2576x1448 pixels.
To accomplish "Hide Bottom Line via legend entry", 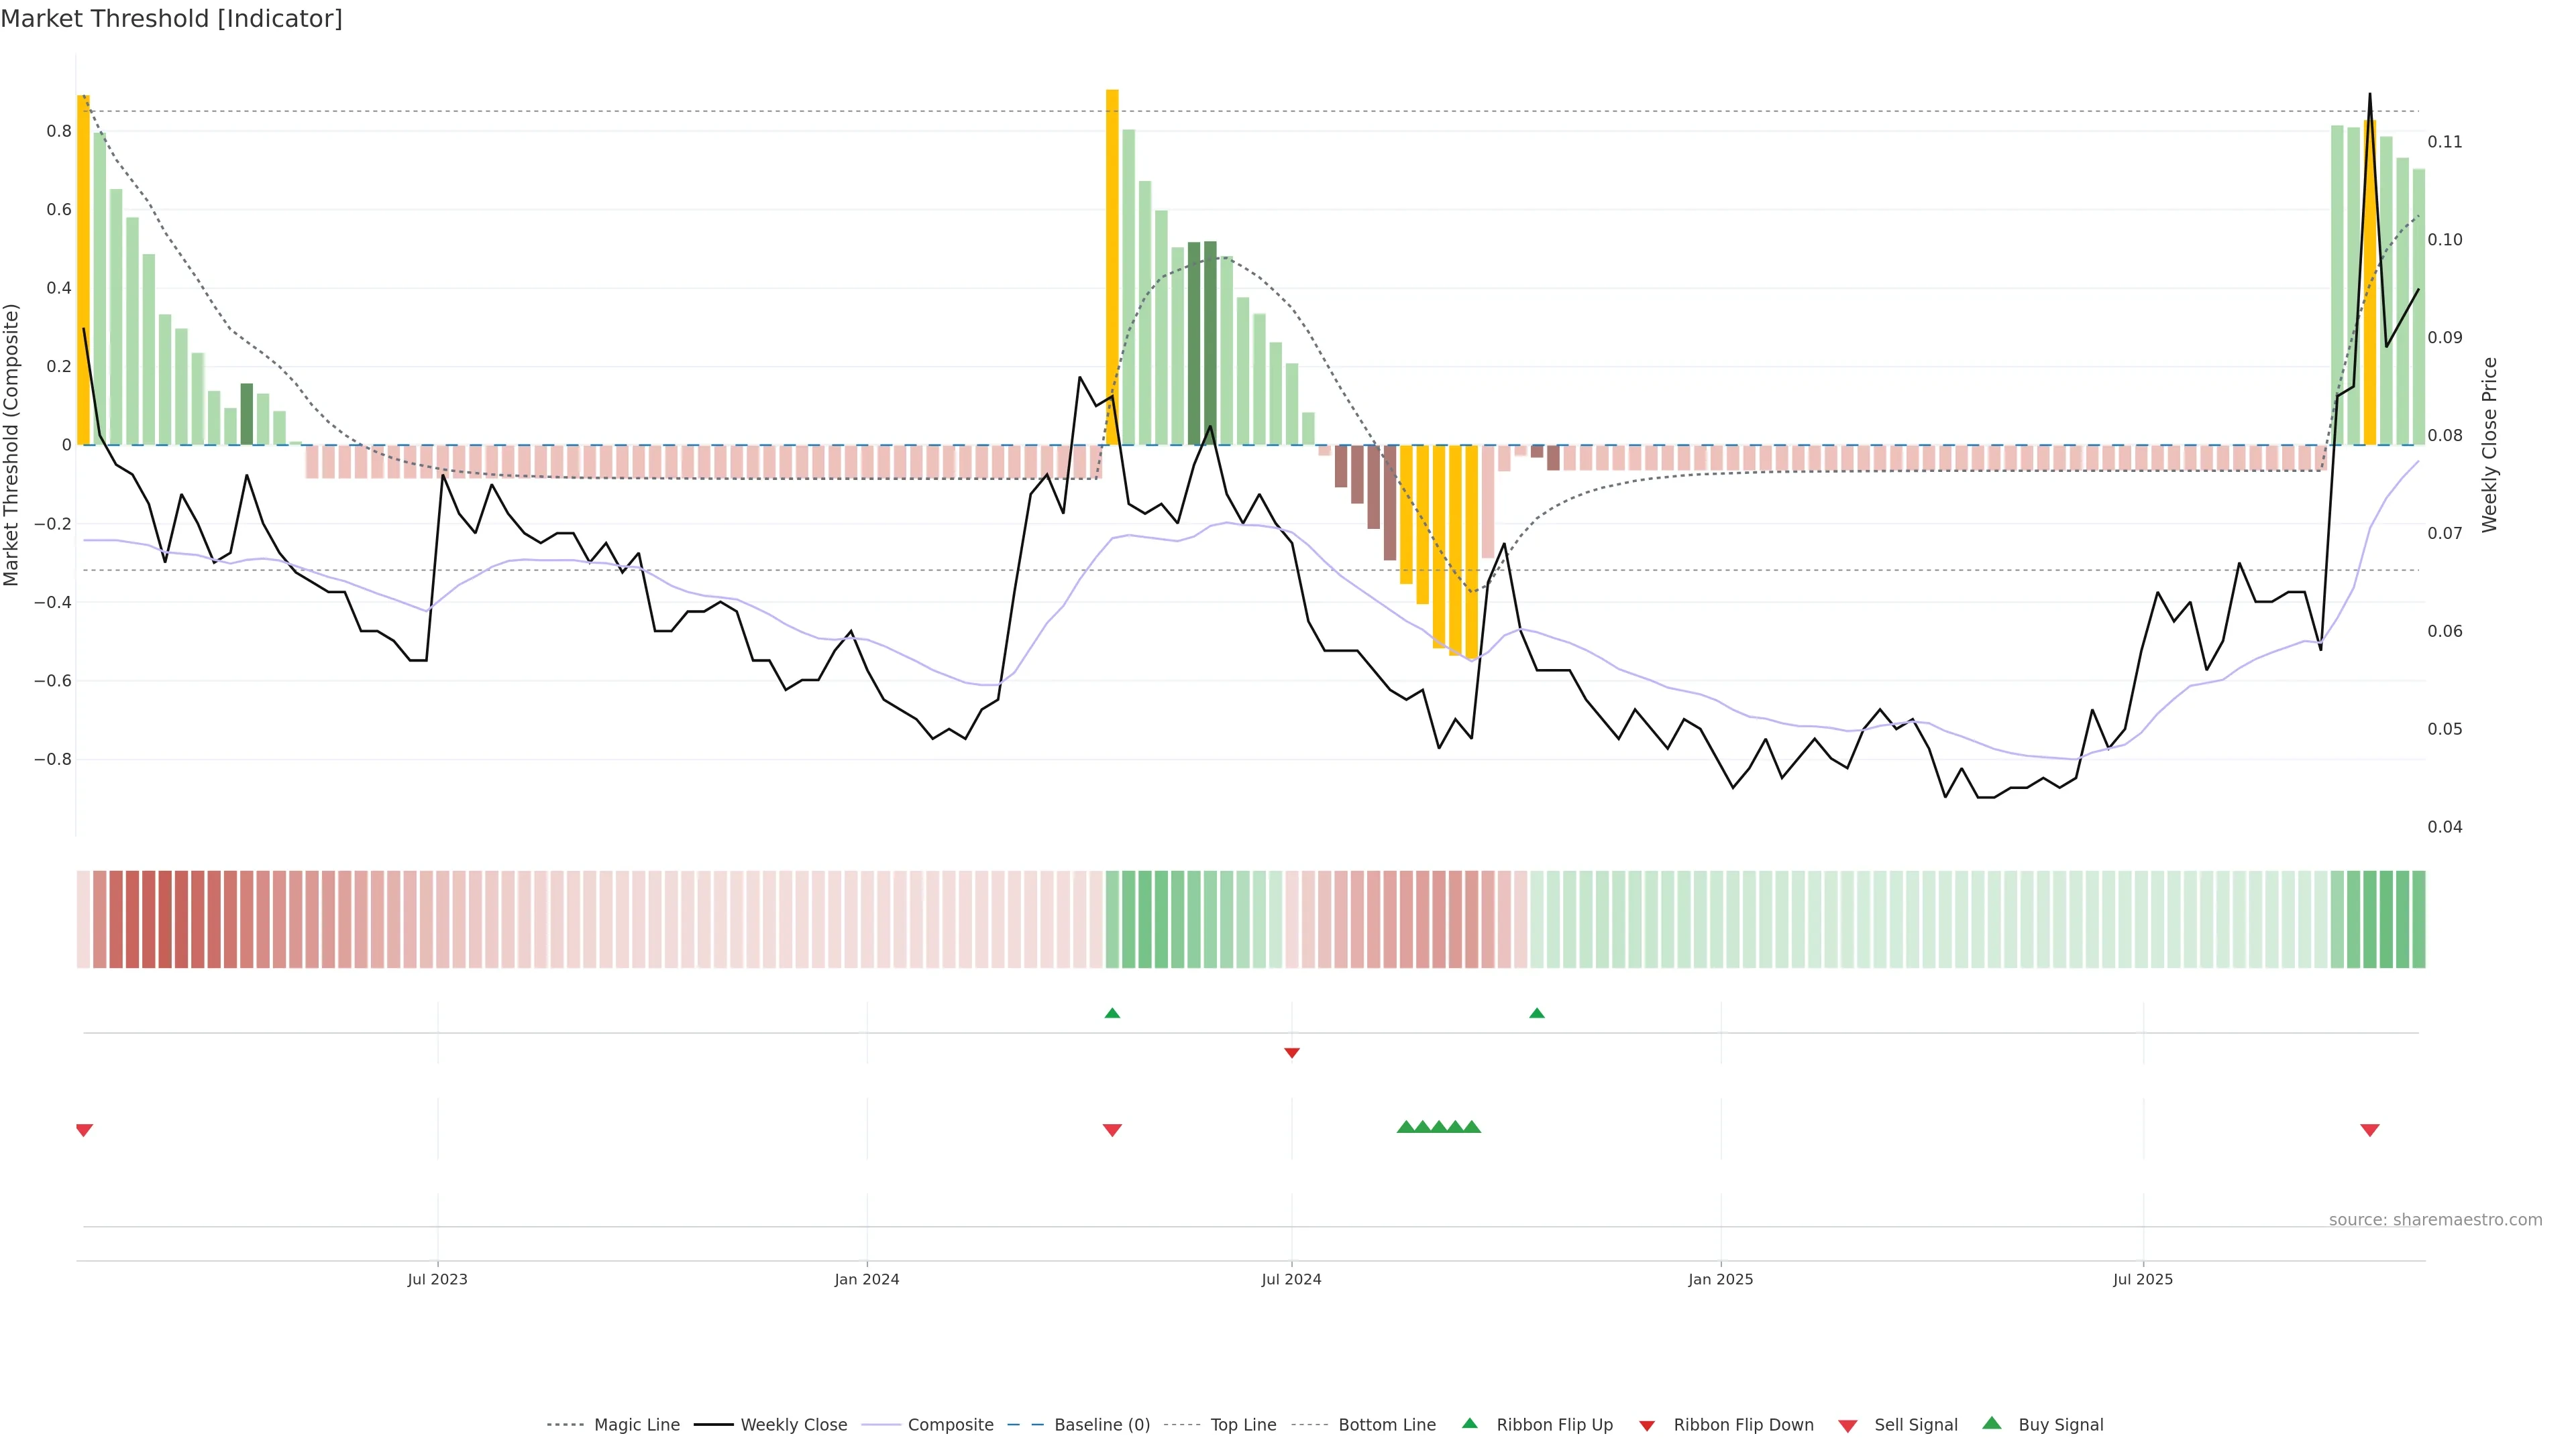I will [1386, 1425].
